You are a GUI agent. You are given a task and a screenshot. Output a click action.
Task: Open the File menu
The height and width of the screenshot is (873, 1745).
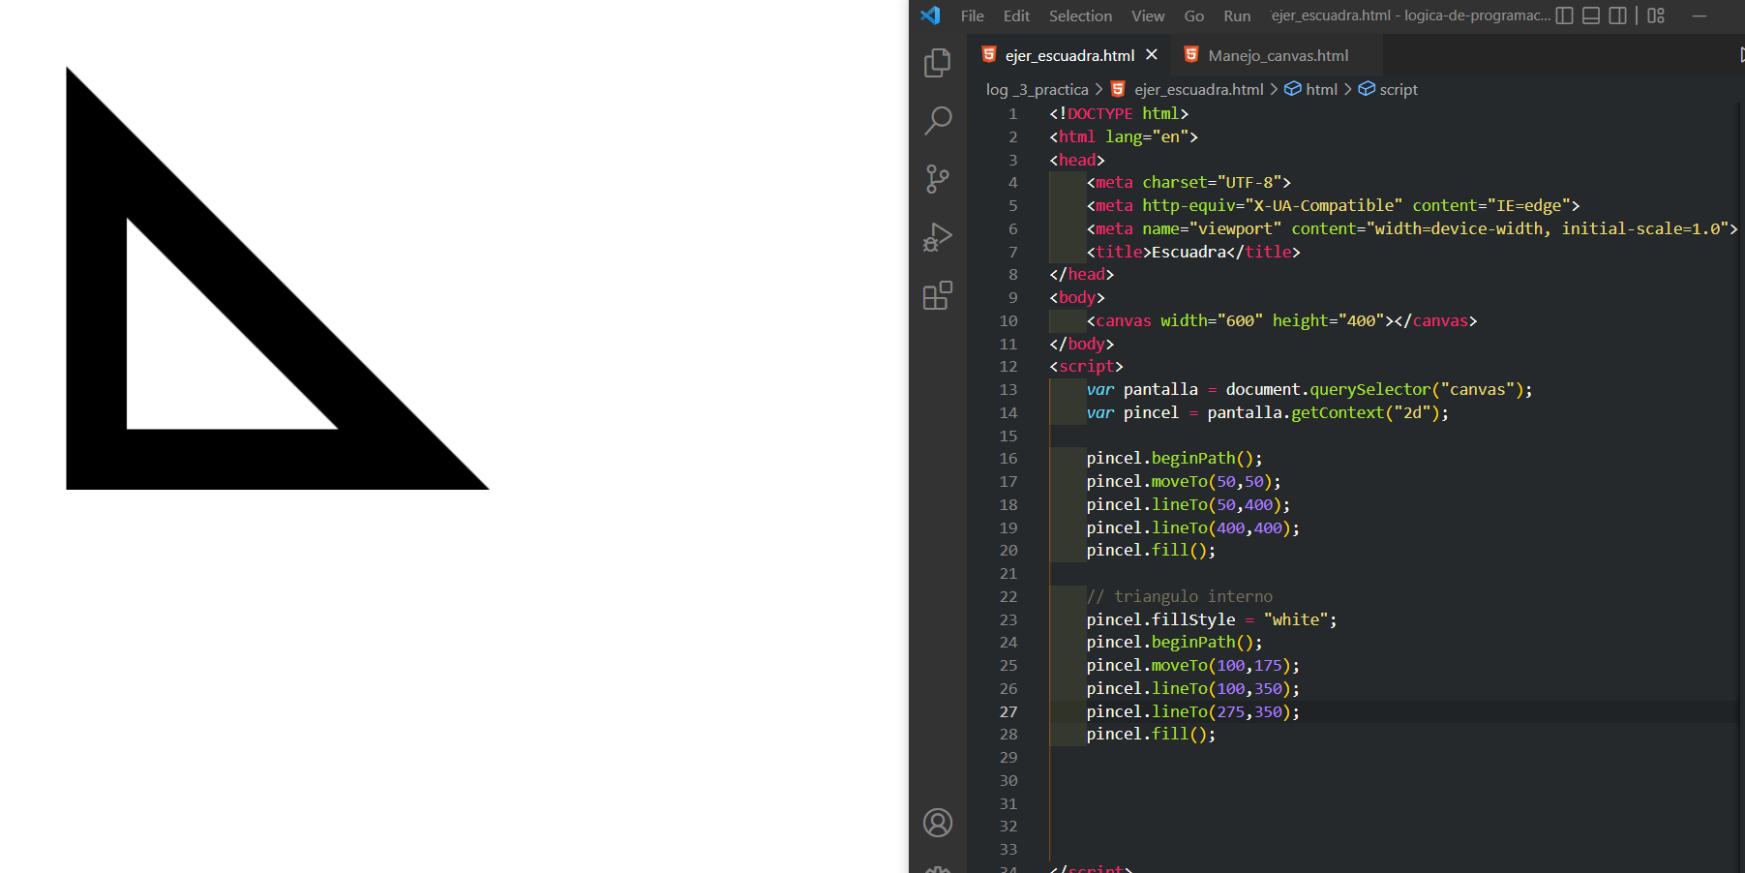point(973,15)
